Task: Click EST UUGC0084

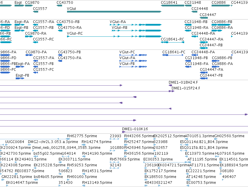Action: click(x=6, y=145)
